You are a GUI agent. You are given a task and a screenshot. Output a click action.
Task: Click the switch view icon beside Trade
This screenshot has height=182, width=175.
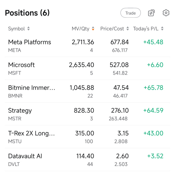(151, 13)
